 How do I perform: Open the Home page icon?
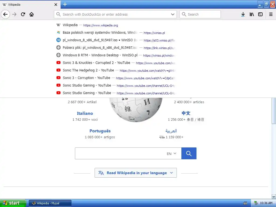[32, 14]
